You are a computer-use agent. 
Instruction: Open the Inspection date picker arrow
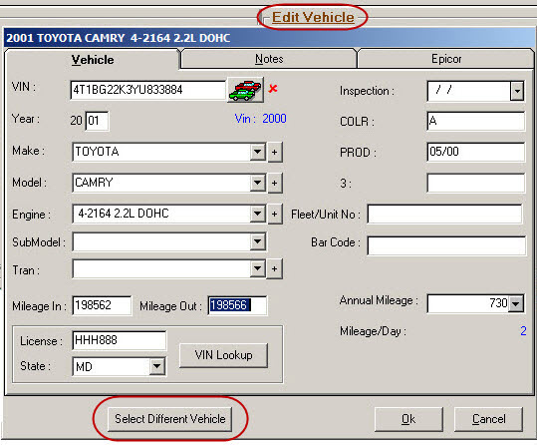(517, 91)
